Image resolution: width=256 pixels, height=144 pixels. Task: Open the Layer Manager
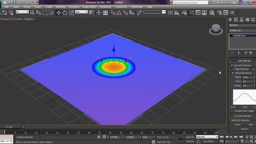[184, 12]
